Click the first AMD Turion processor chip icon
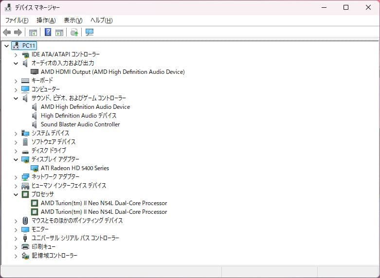 (35, 203)
